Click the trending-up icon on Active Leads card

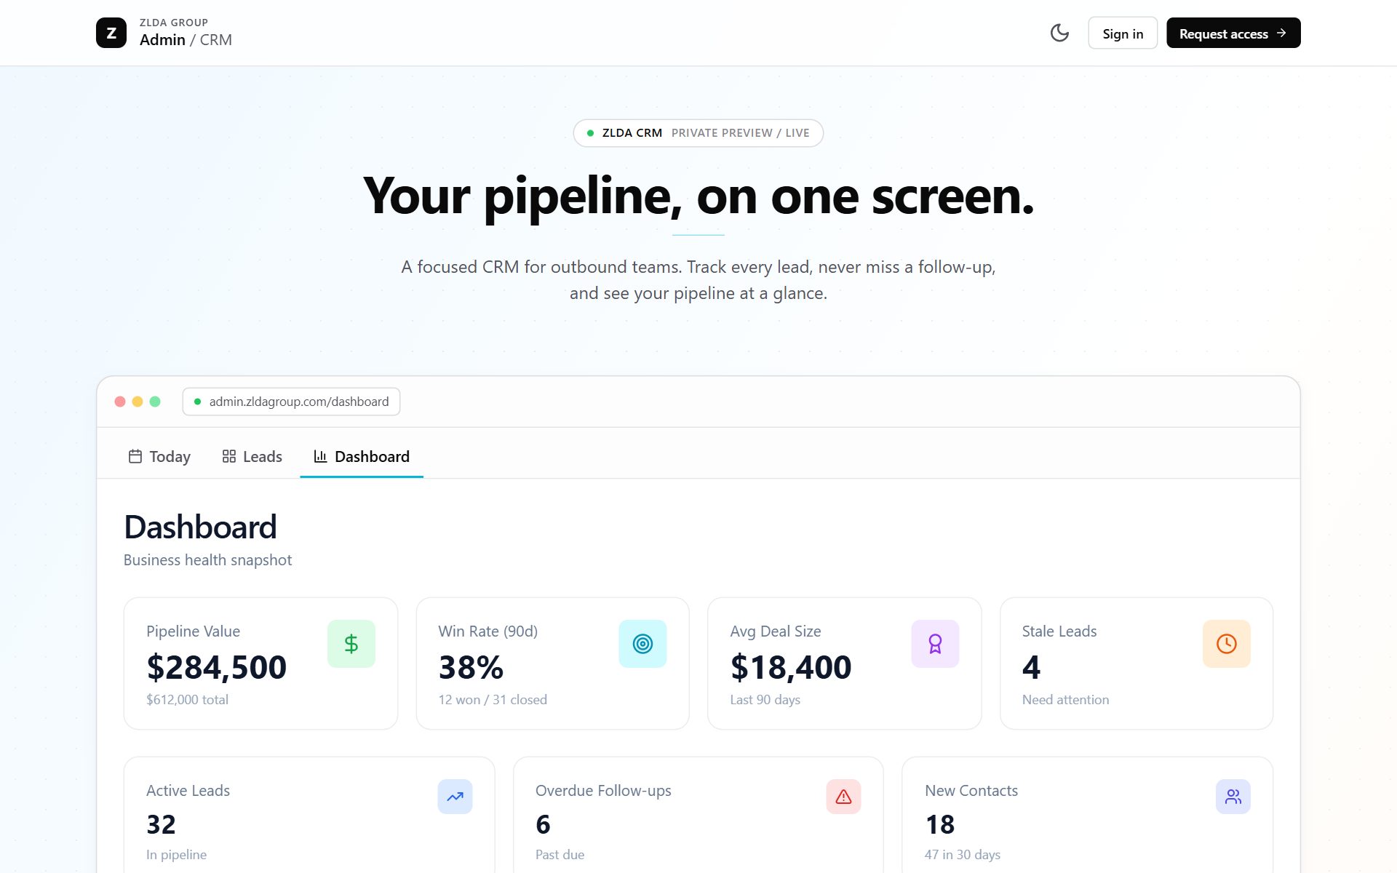click(x=455, y=797)
